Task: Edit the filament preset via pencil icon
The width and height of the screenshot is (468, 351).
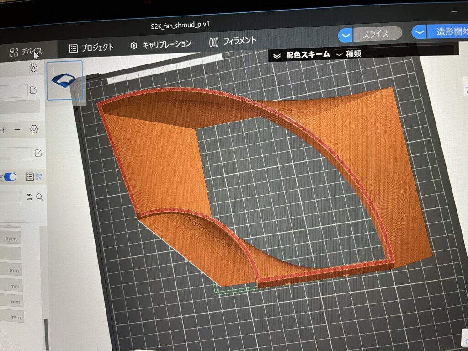Action: click(38, 153)
